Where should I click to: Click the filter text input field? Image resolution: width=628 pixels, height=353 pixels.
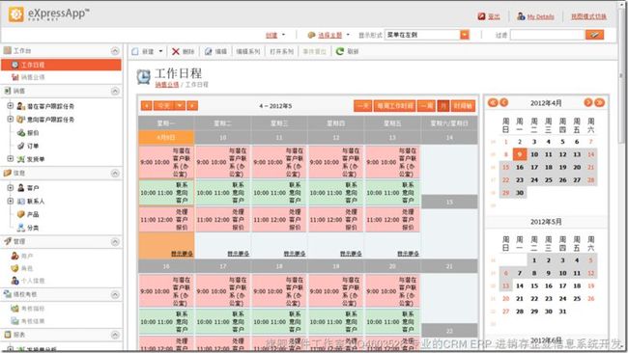point(548,35)
